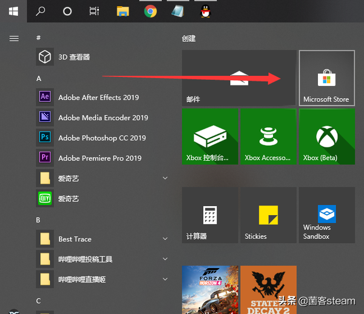Expand the 哔哩哔哩直播姬 folder chevron
The width and height of the screenshot is (364, 314).
[x=165, y=279]
